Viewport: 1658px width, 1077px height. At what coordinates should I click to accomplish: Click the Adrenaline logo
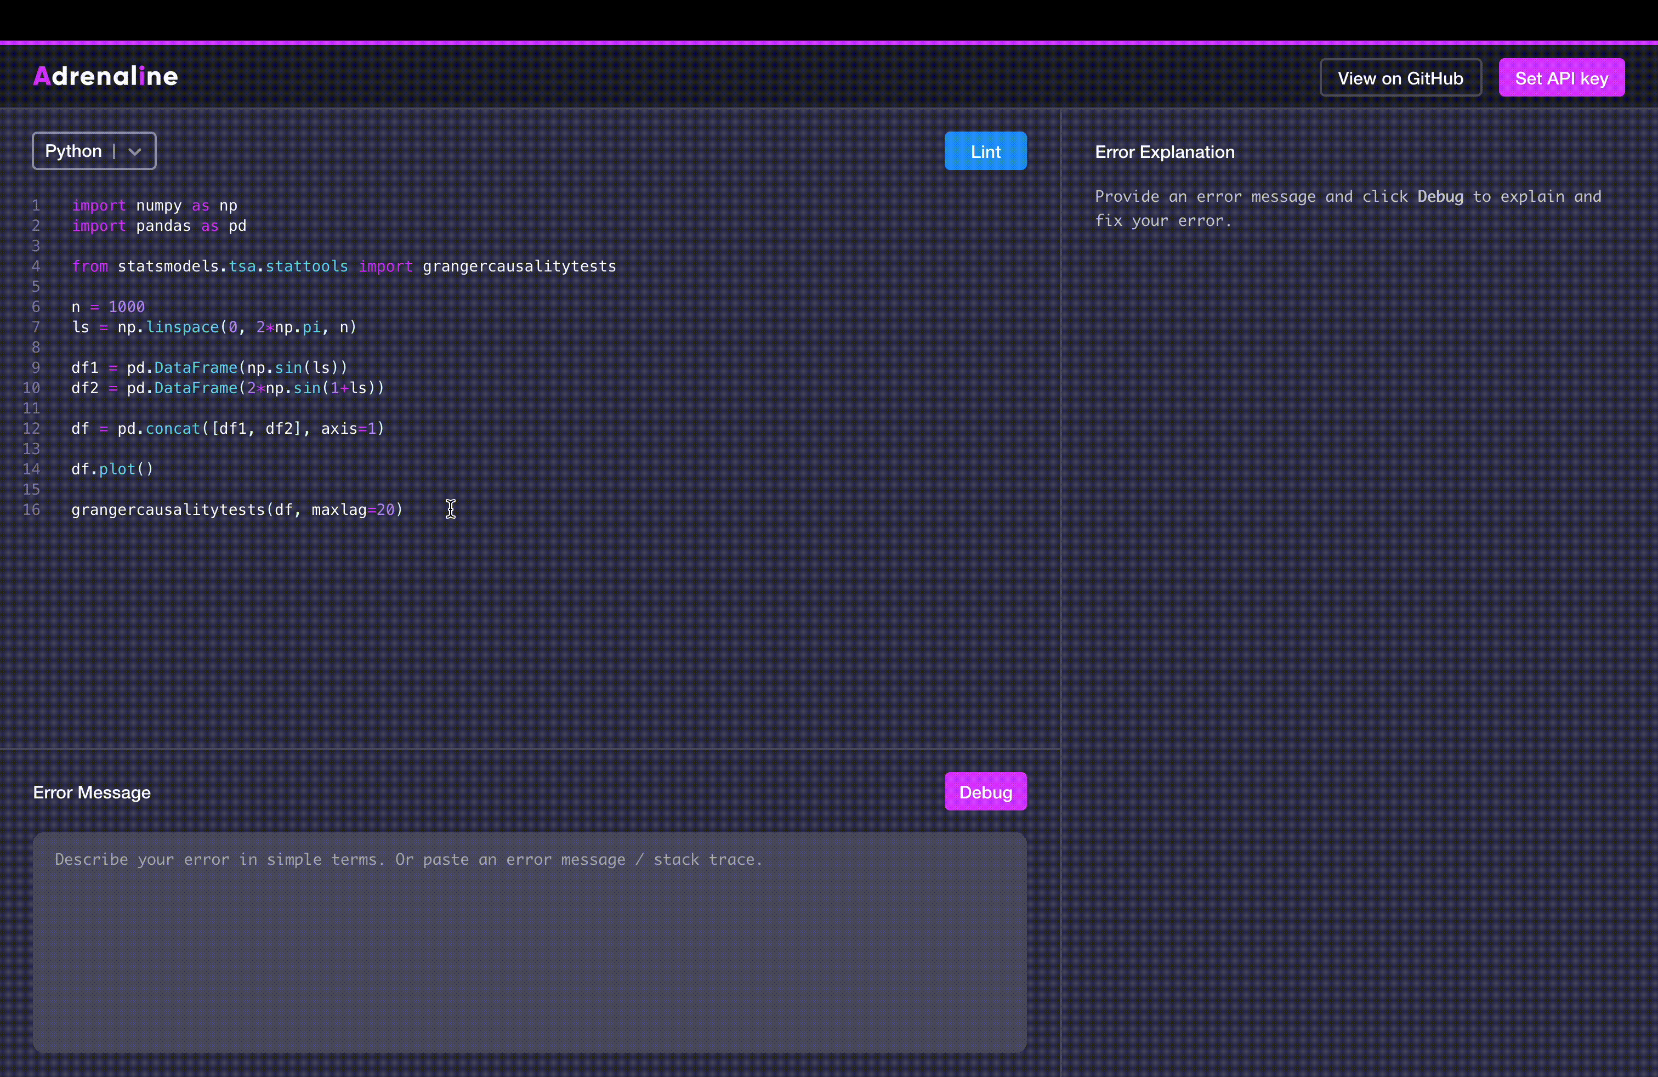(105, 77)
